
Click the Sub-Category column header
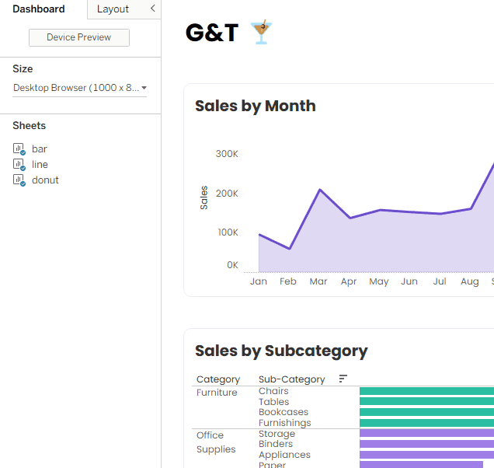(x=292, y=379)
